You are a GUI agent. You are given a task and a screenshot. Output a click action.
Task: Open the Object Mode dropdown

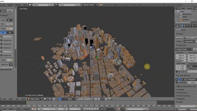click(35, 99)
